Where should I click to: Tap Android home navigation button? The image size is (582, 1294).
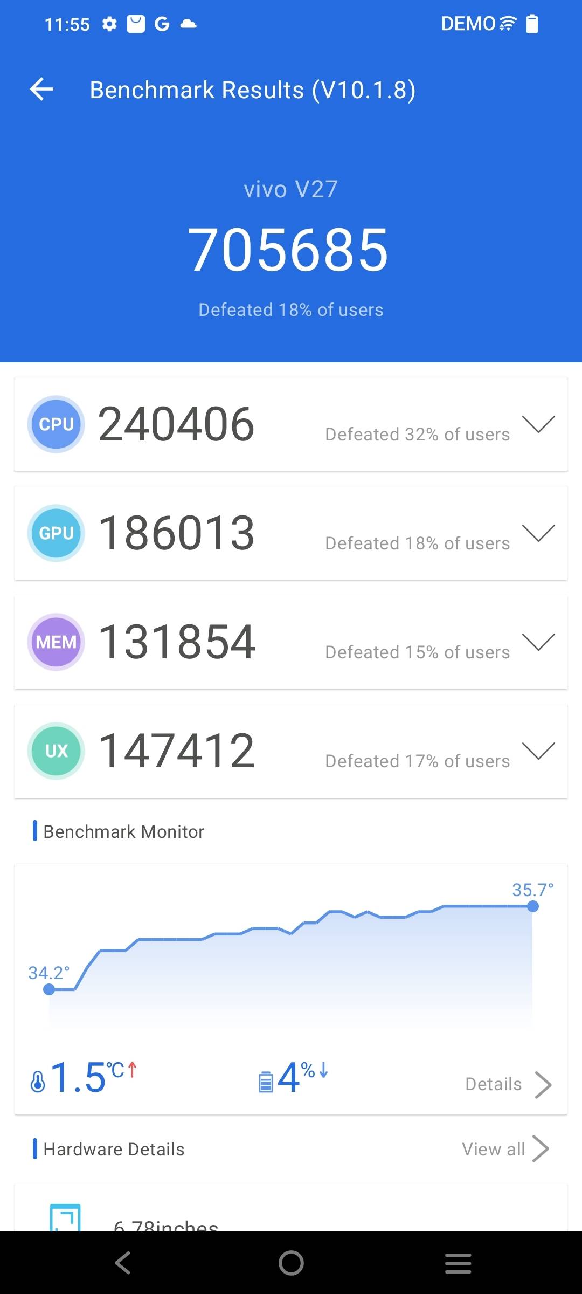coord(291,1263)
